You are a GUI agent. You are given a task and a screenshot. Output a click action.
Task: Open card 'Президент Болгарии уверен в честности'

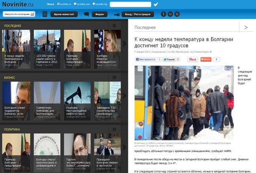coord(107,153)
